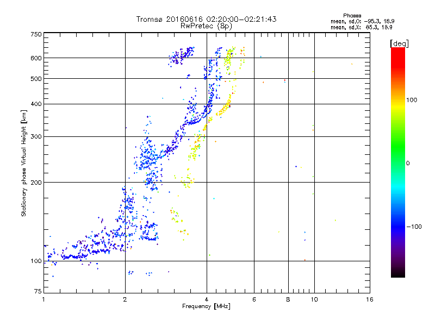Image resolution: width=435 pixels, height=326 pixels.
Task: Click x-axis tick label "16"
Action: click(370, 299)
